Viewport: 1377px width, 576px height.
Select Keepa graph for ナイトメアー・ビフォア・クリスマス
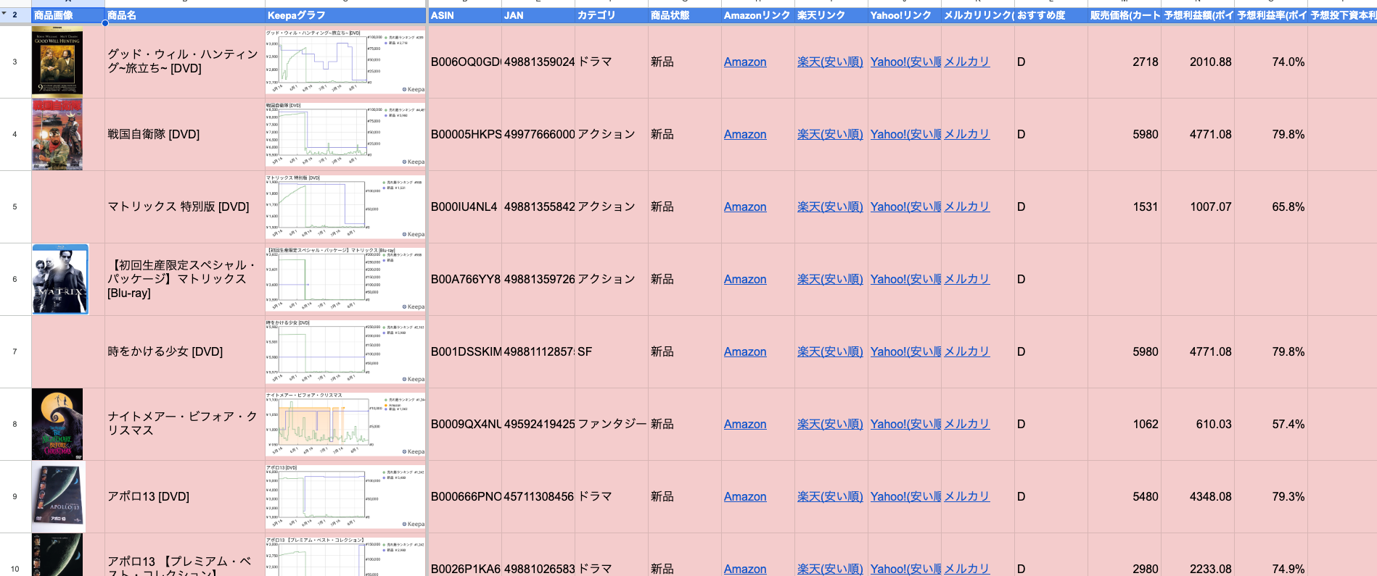pos(345,424)
